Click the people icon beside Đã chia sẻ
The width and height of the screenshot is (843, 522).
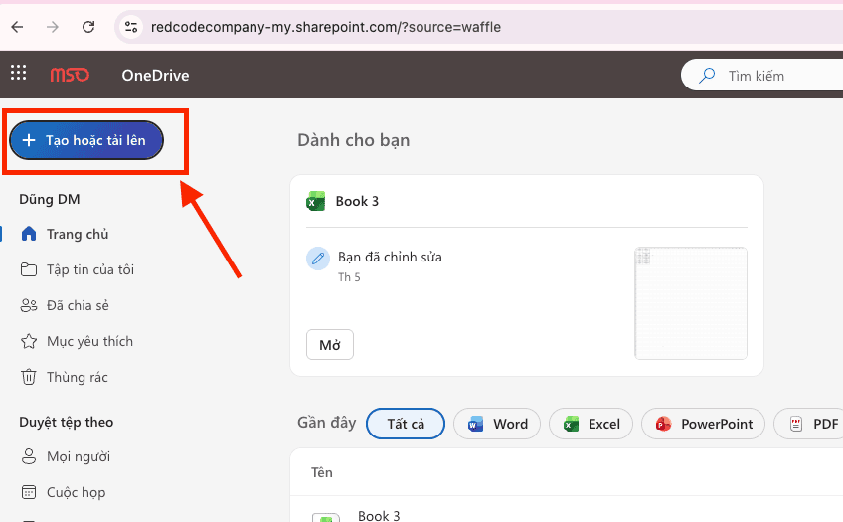(x=29, y=305)
